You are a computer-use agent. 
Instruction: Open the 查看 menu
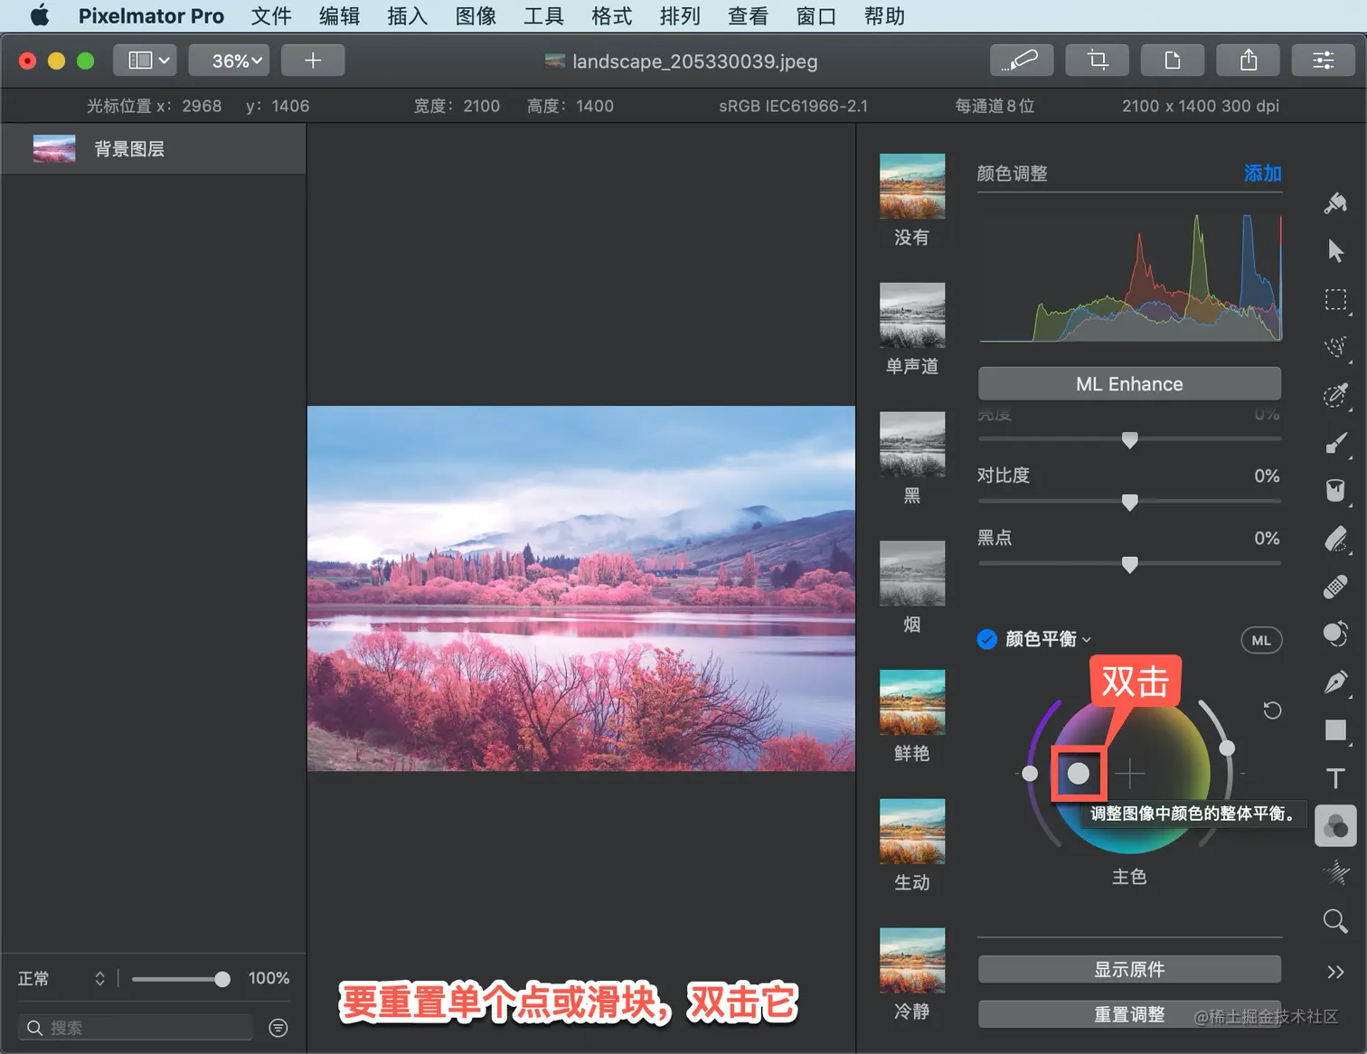[748, 15]
